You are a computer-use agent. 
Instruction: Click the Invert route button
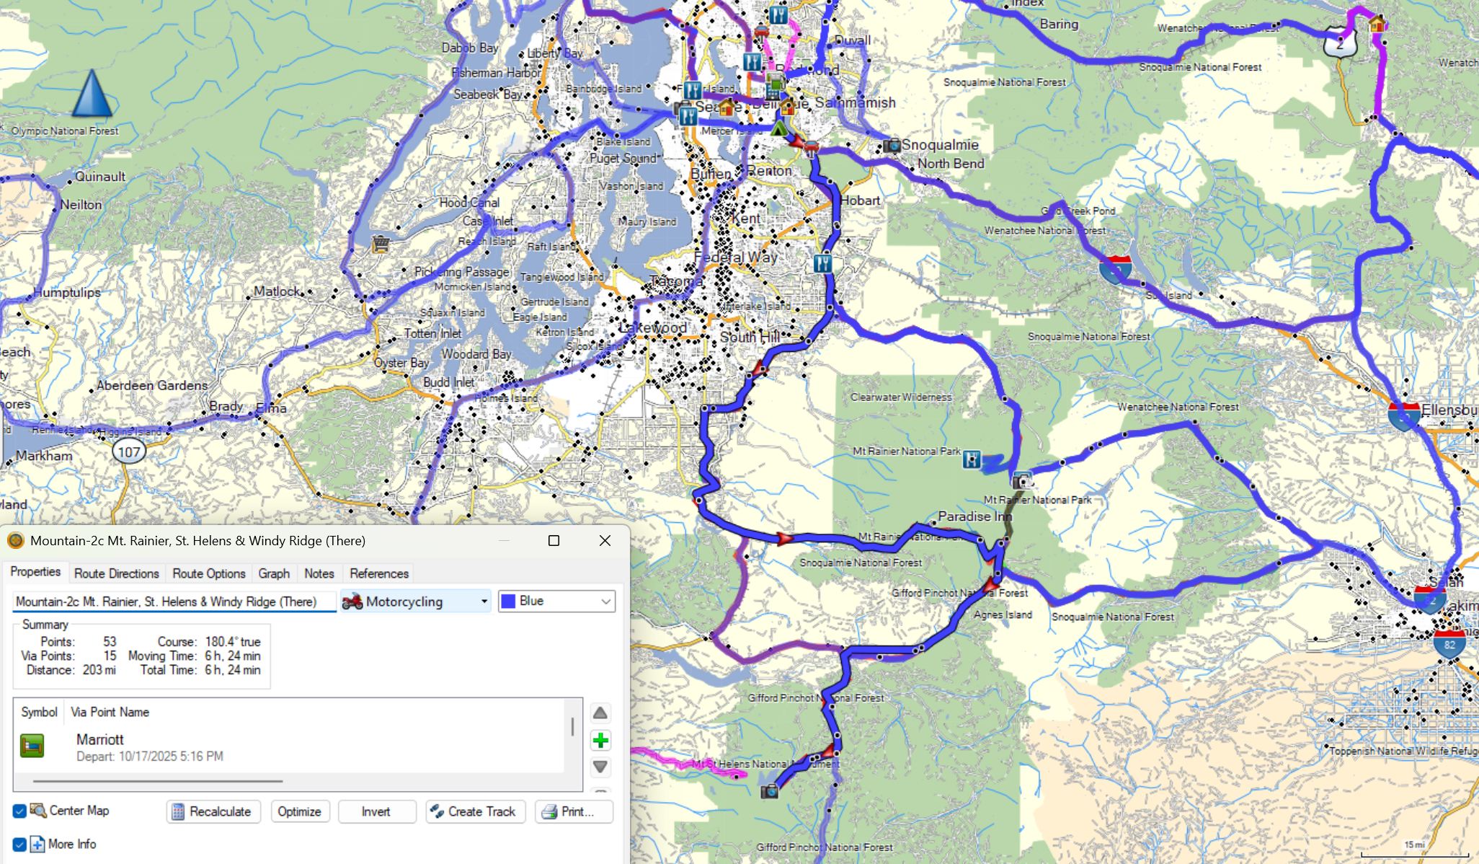(376, 811)
